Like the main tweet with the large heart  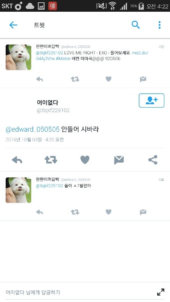(85, 160)
